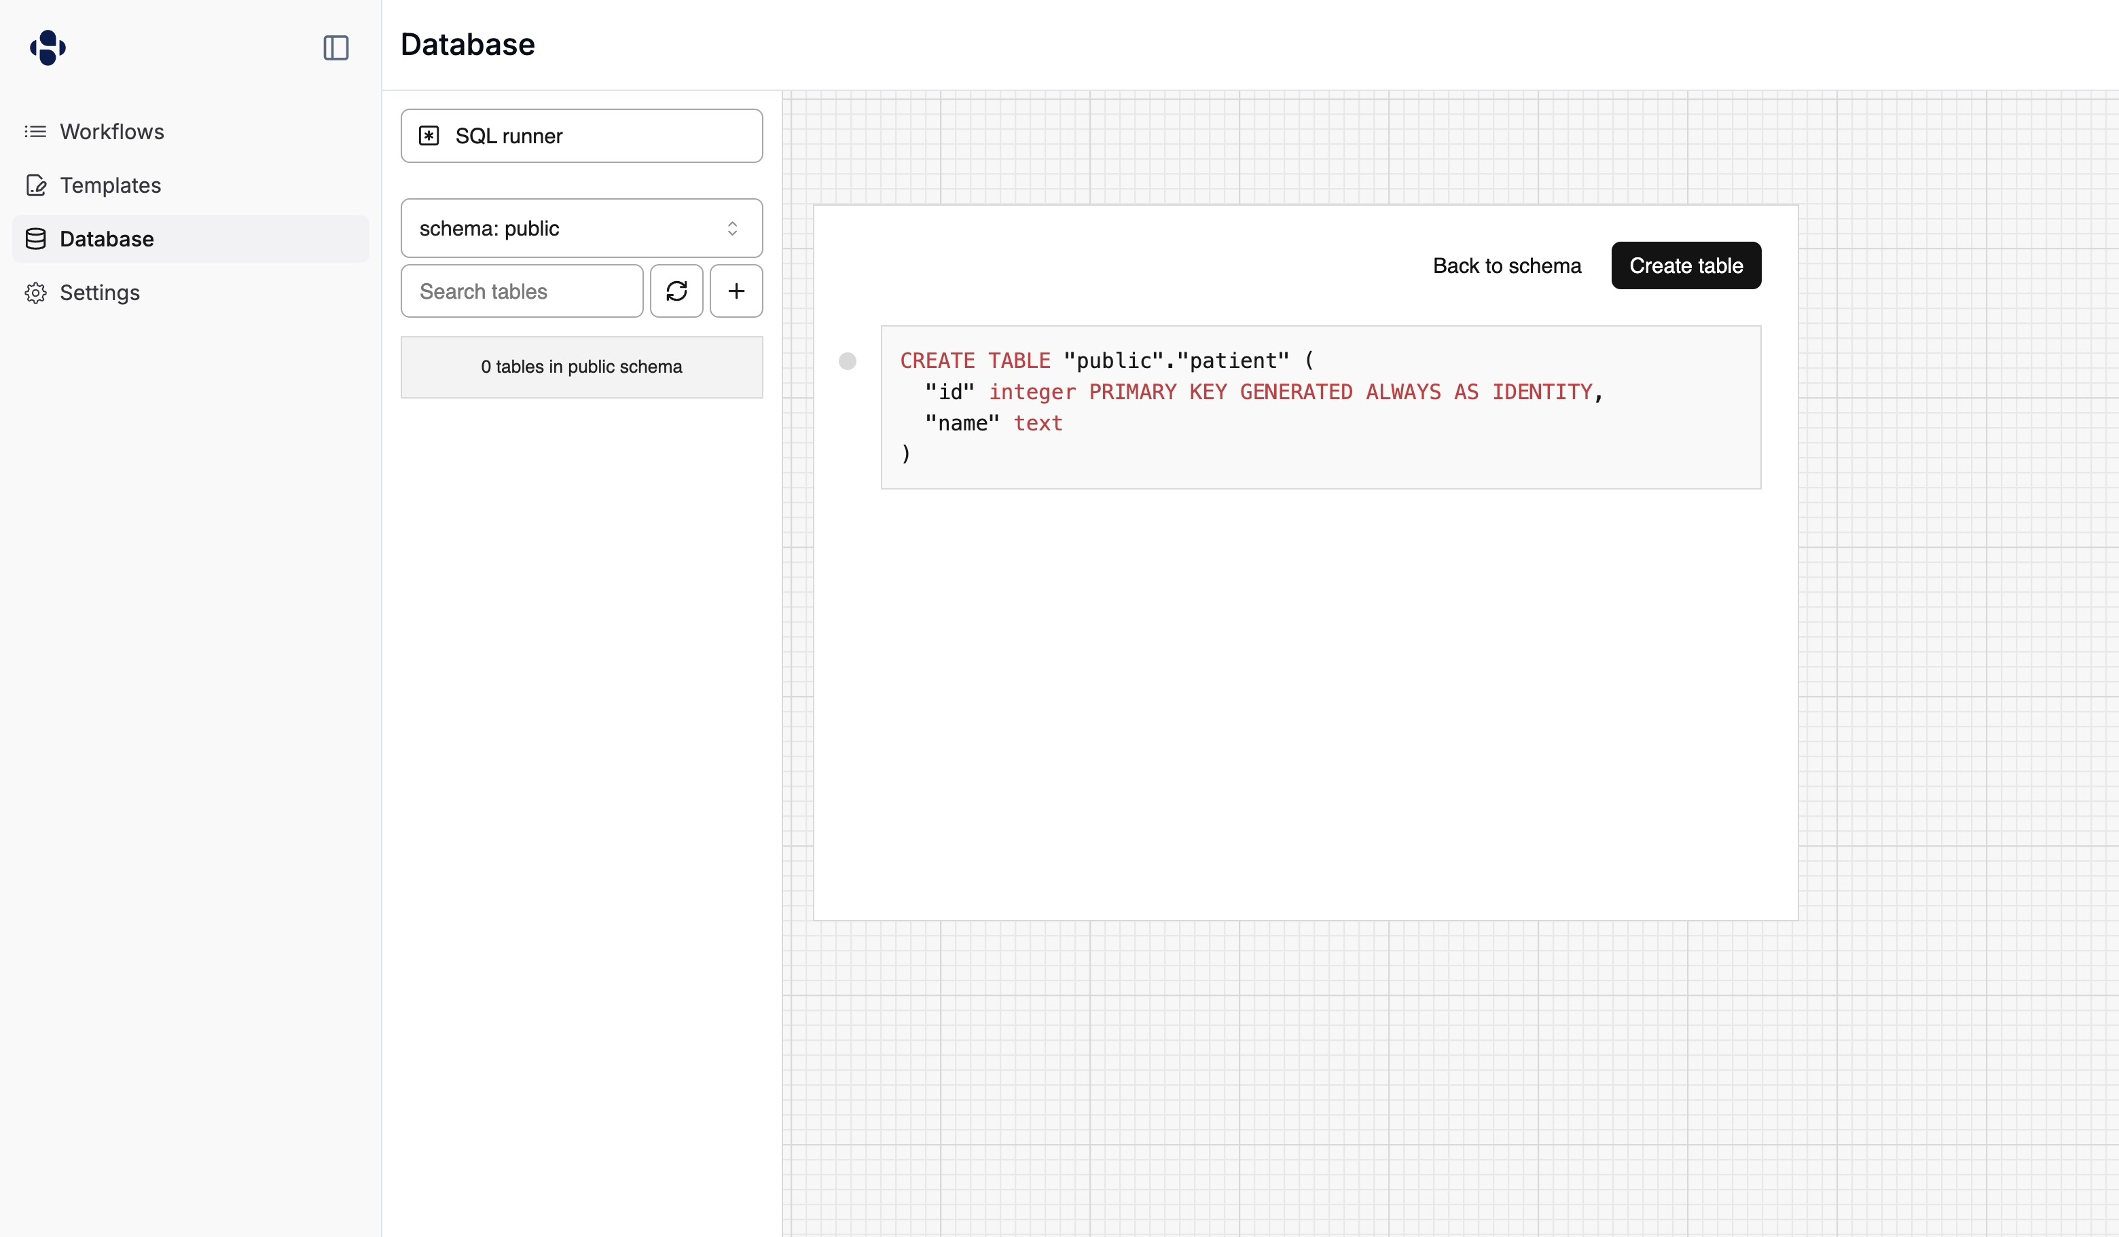Click the Database cylinder icon
Viewport: 2119px width, 1237px height.
[35, 240]
